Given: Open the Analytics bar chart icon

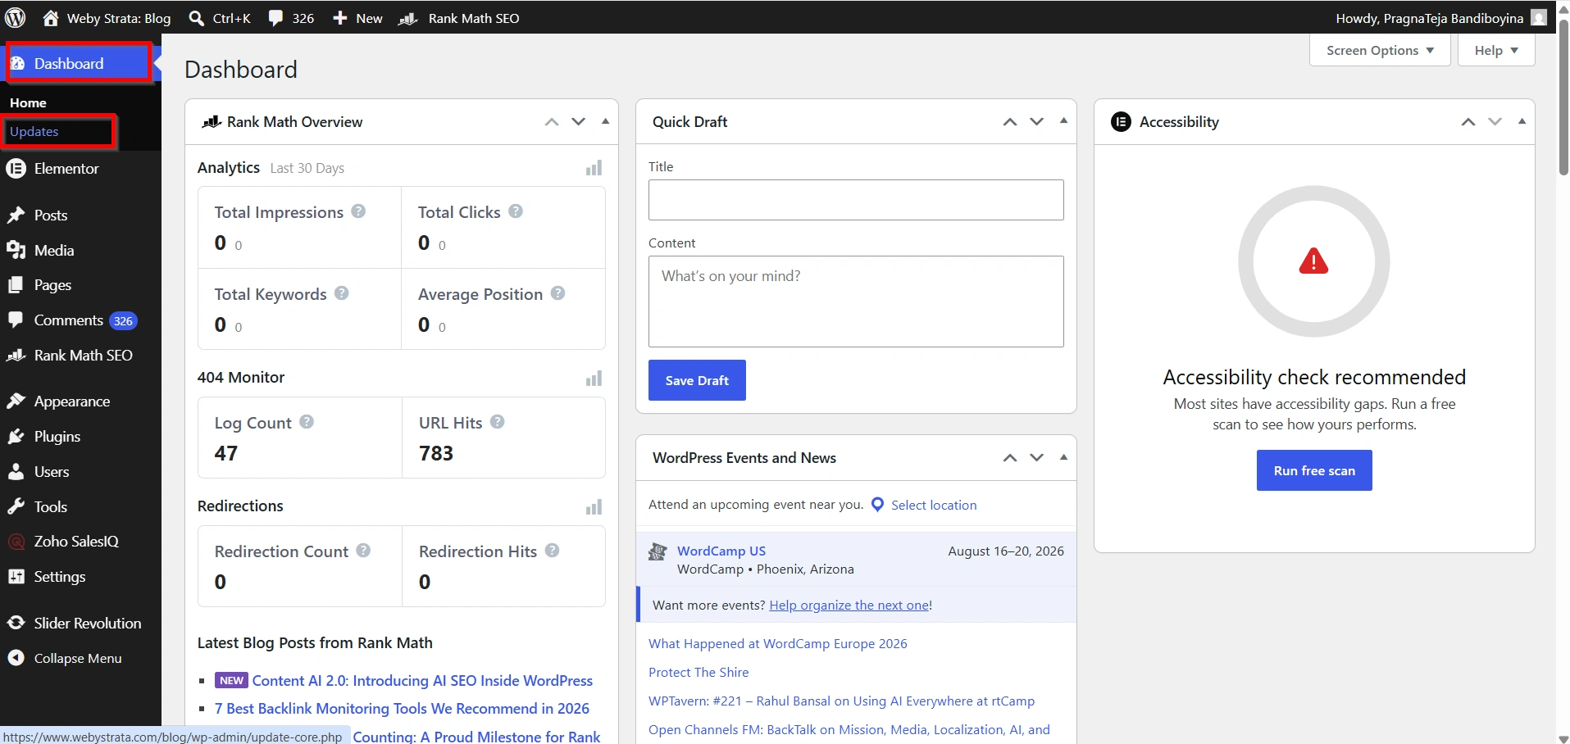Looking at the screenshot, I should tap(594, 168).
